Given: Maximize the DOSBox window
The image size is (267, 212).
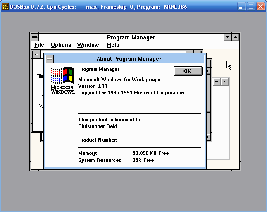Looking at the screenshot, I should click(251, 7).
